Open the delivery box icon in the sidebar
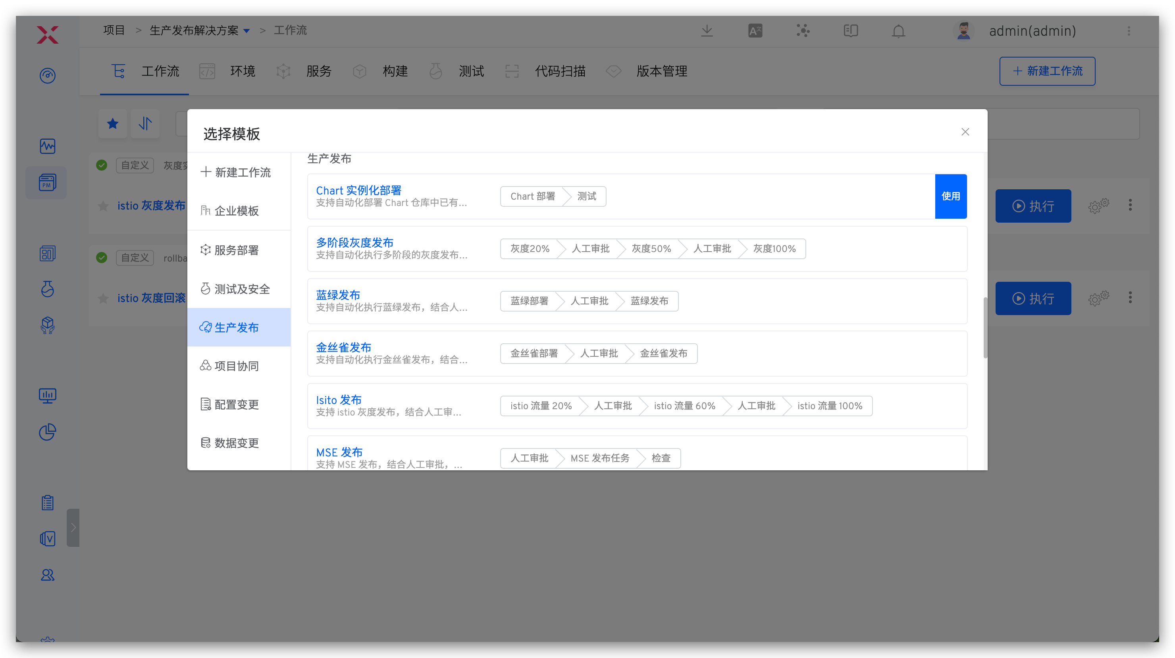The width and height of the screenshot is (1175, 658). click(48, 325)
